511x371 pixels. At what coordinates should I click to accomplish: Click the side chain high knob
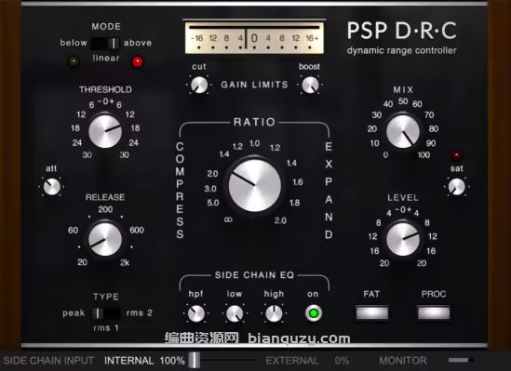[274, 313]
